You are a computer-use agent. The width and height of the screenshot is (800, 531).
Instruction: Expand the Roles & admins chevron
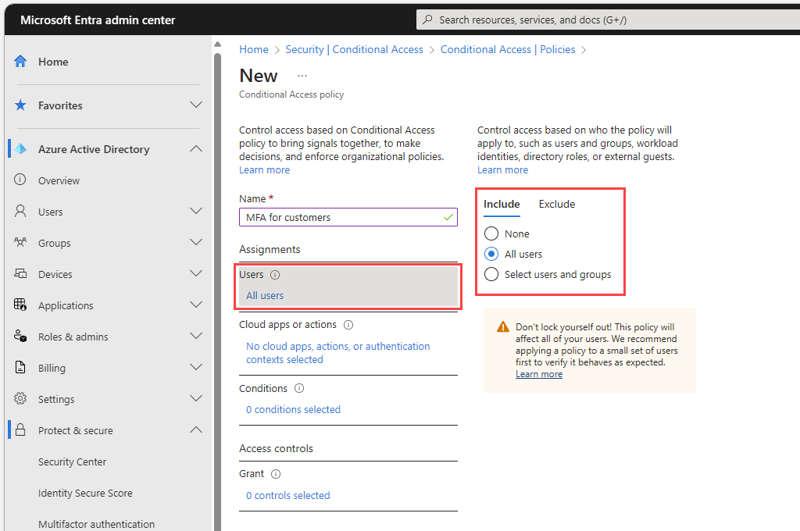pyautogui.click(x=196, y=336)
